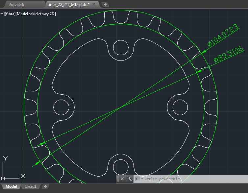The image size is (248, 193).
Task: Open a new drawing tab with plus
Action: click(x=105, y=5)
